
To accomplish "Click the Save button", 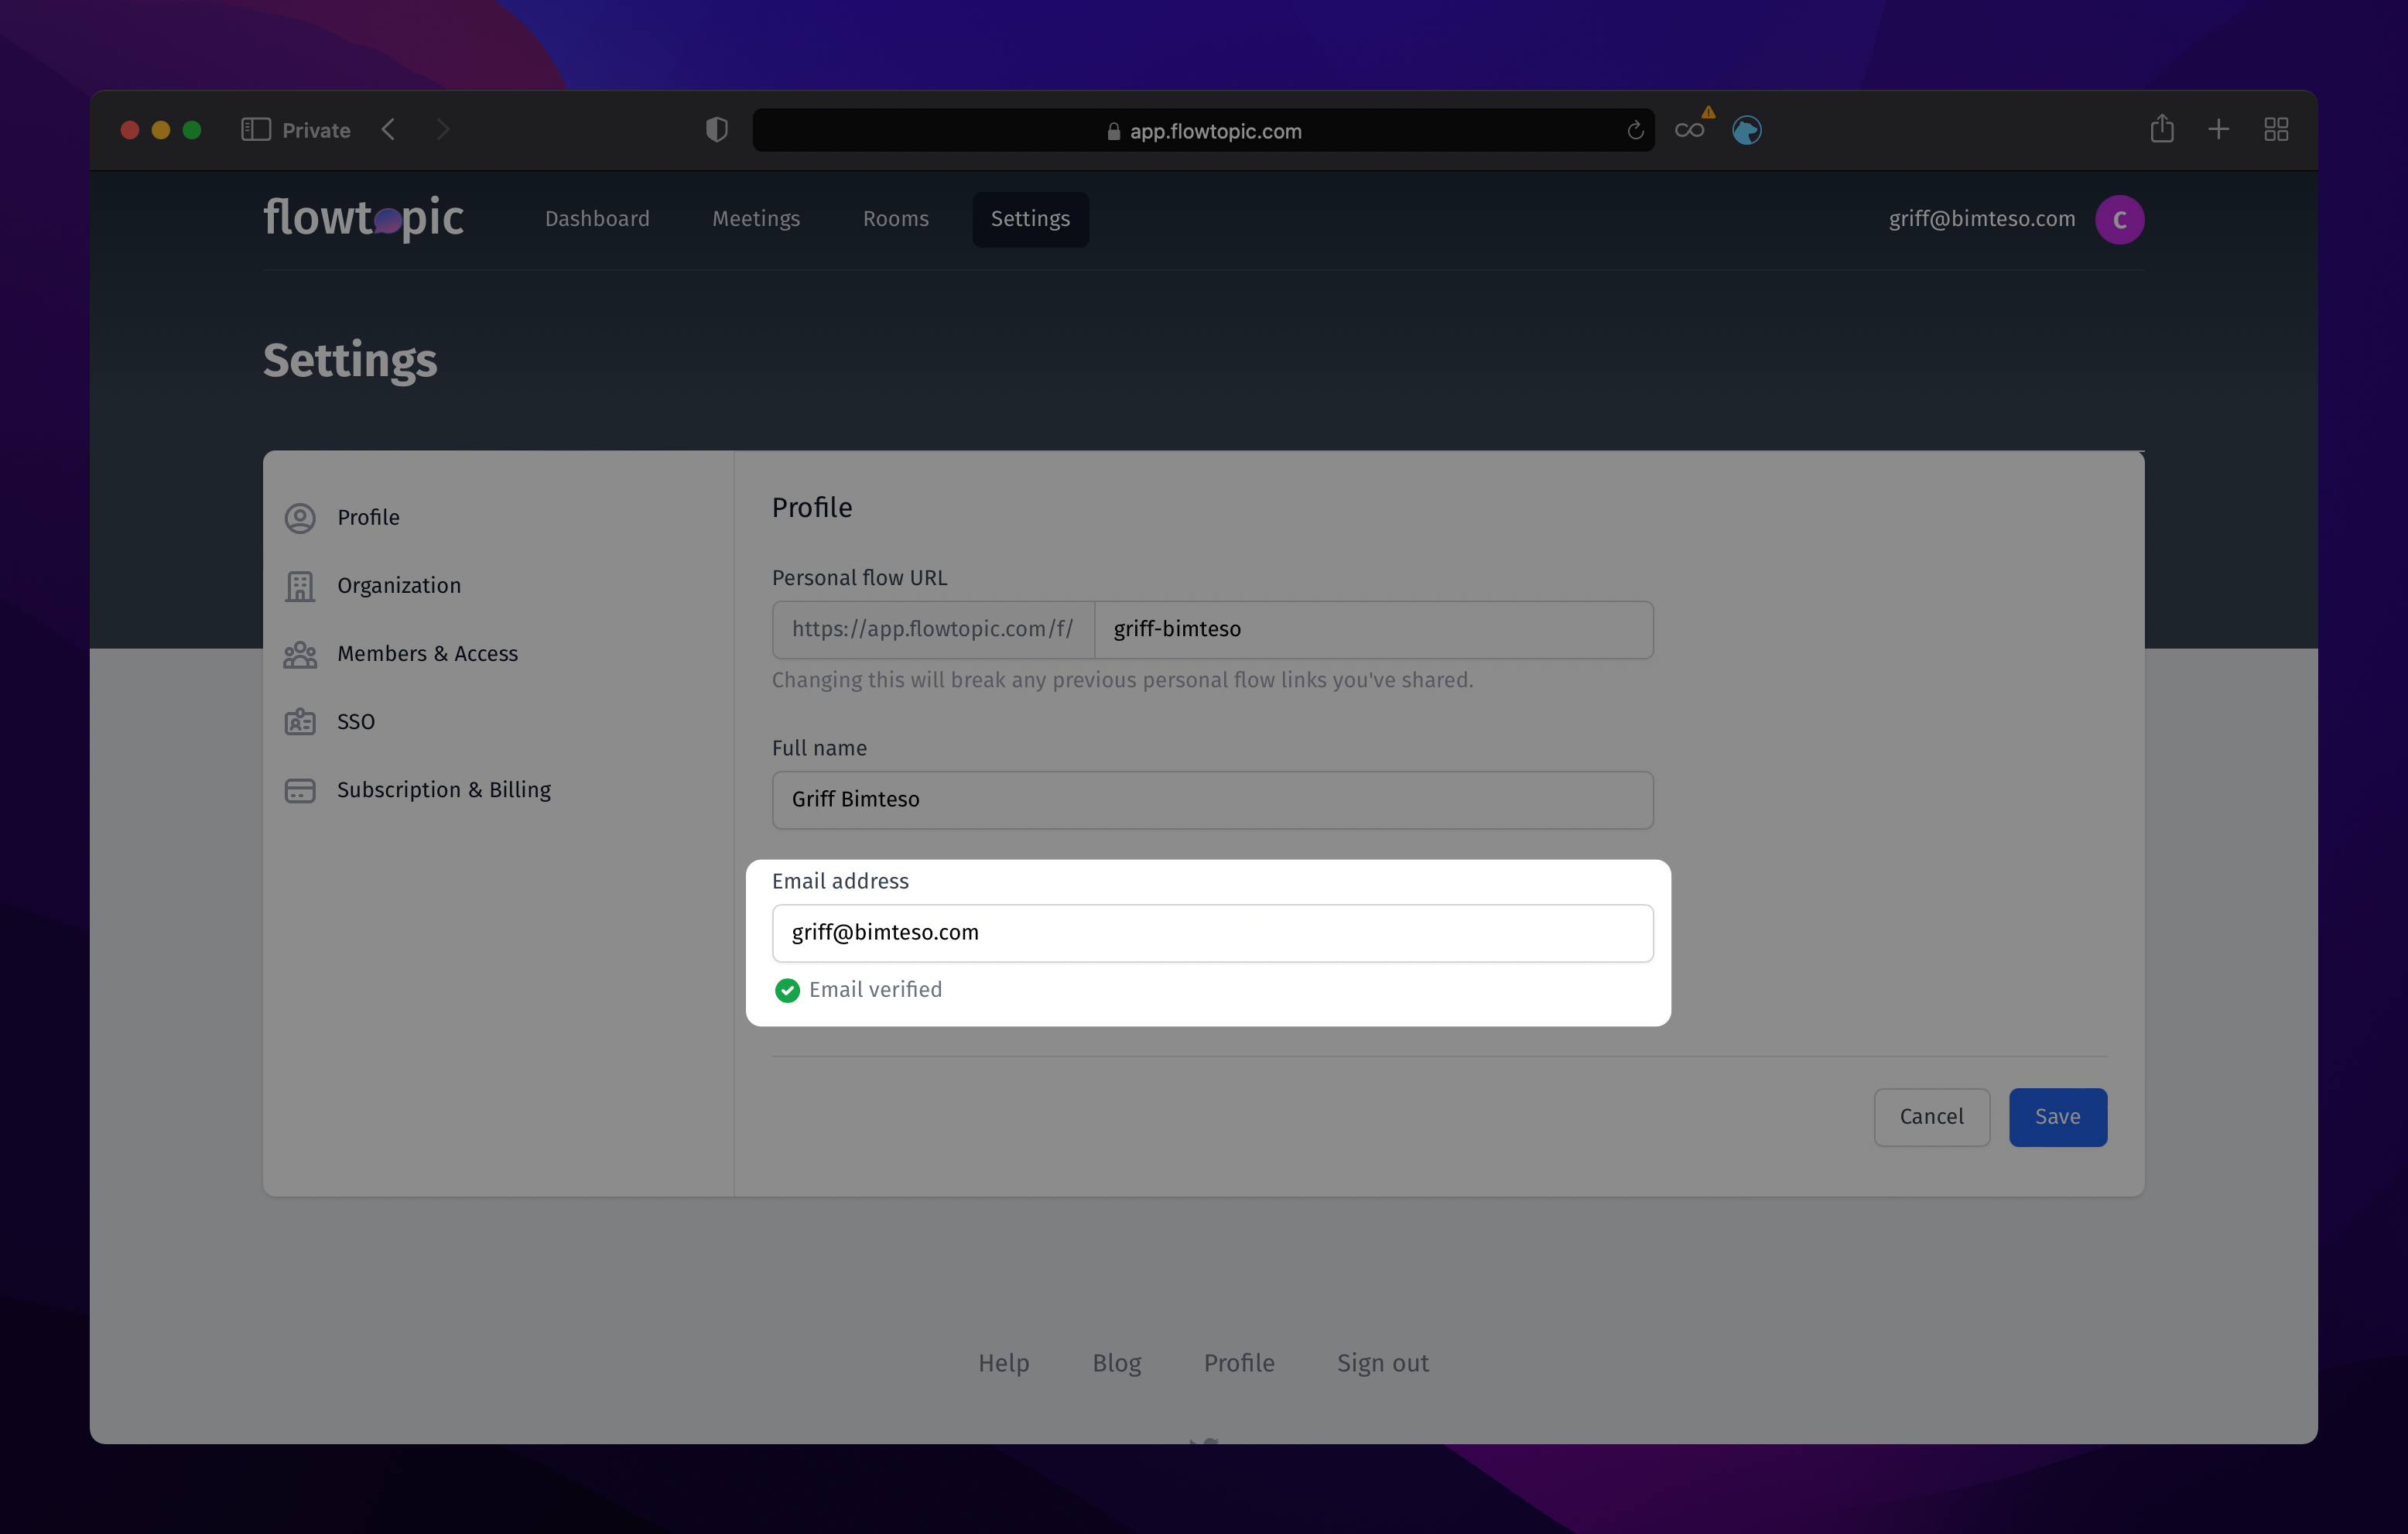I will (x=2057, y=1117).
